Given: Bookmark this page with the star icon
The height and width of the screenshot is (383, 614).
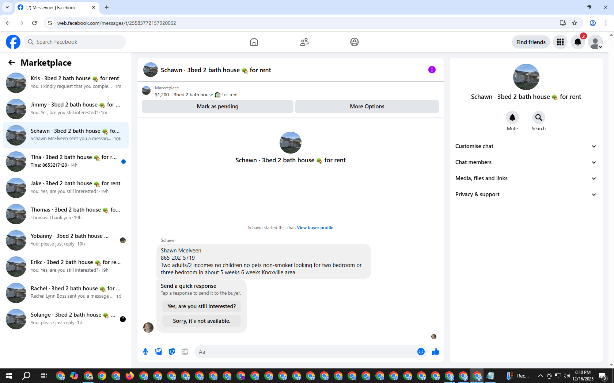Looking at the screenshot, I should pos(575,23).
